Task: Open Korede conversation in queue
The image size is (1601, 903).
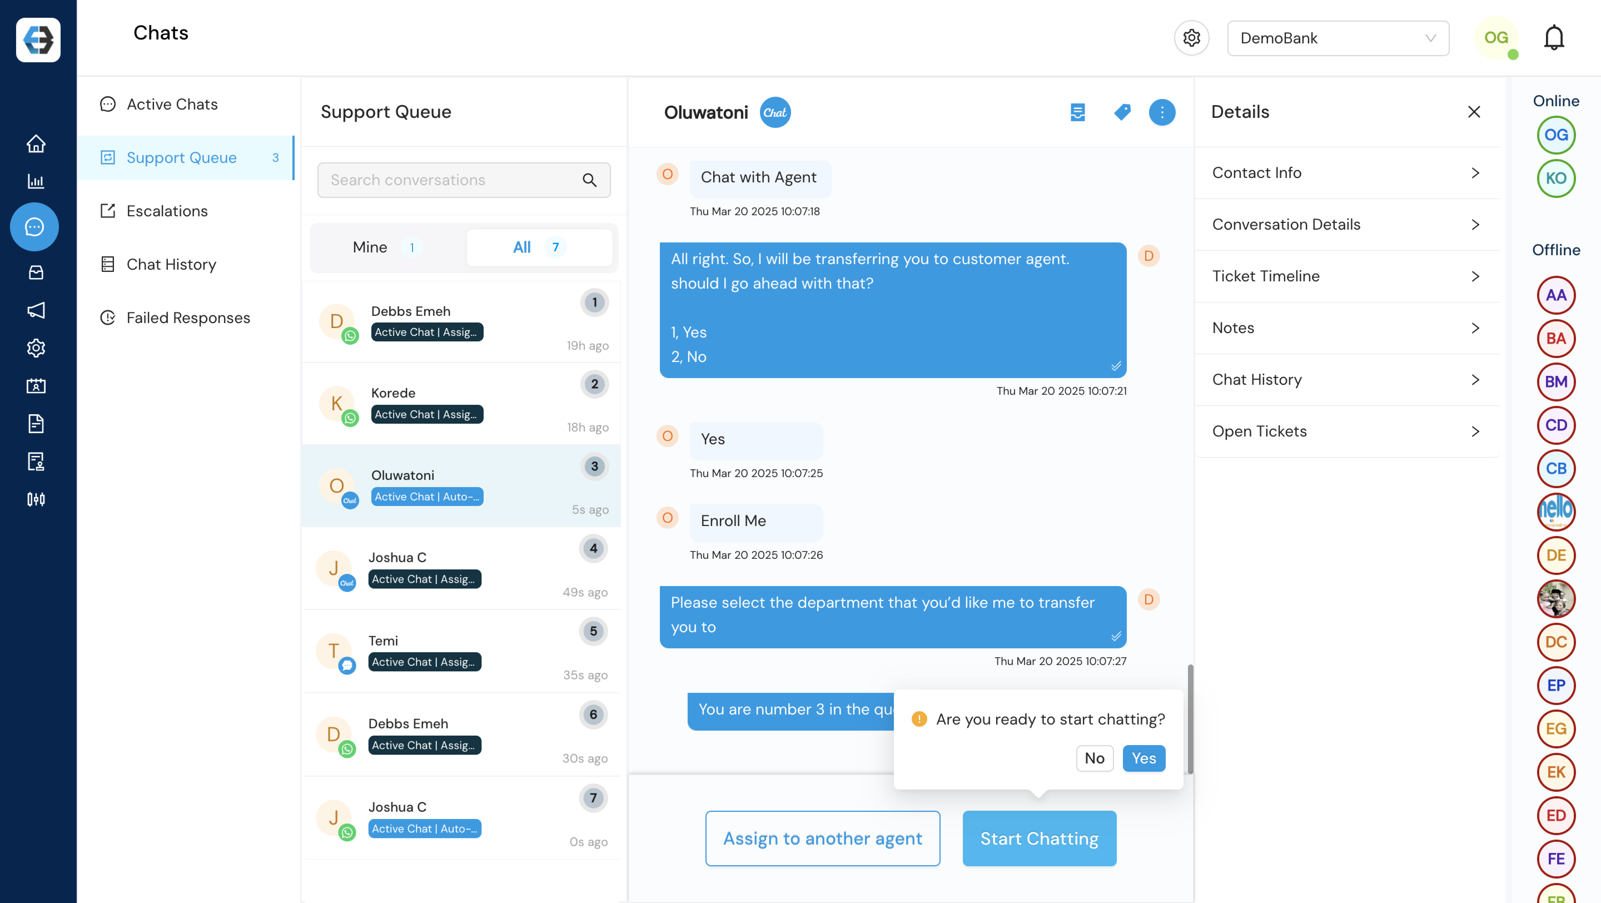Action: click(x=461, y=405)
